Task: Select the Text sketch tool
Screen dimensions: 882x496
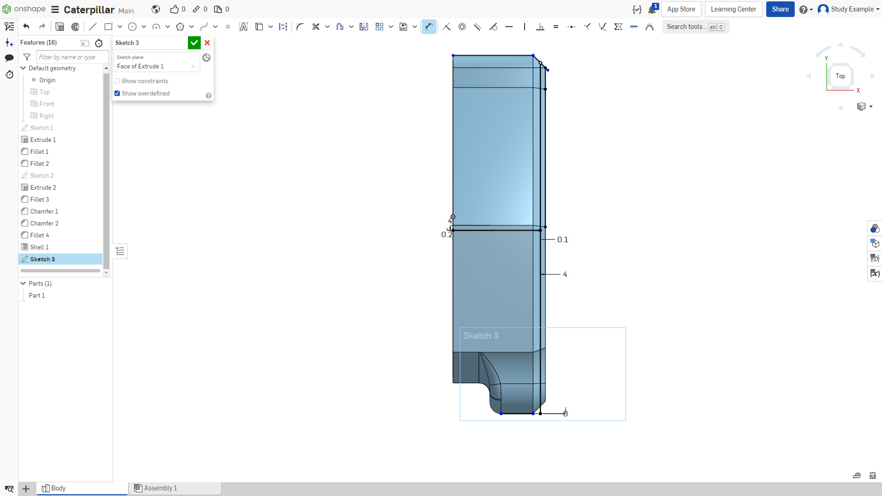Action: pos(243,27)
